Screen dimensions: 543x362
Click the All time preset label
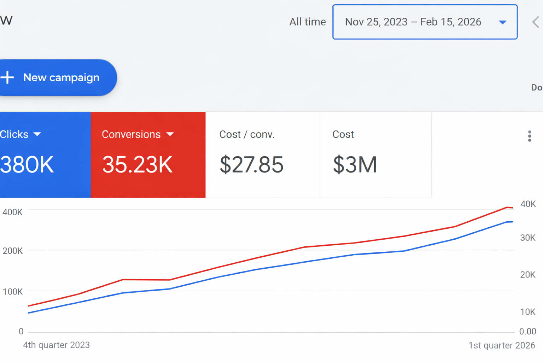(x=307, y=22)
